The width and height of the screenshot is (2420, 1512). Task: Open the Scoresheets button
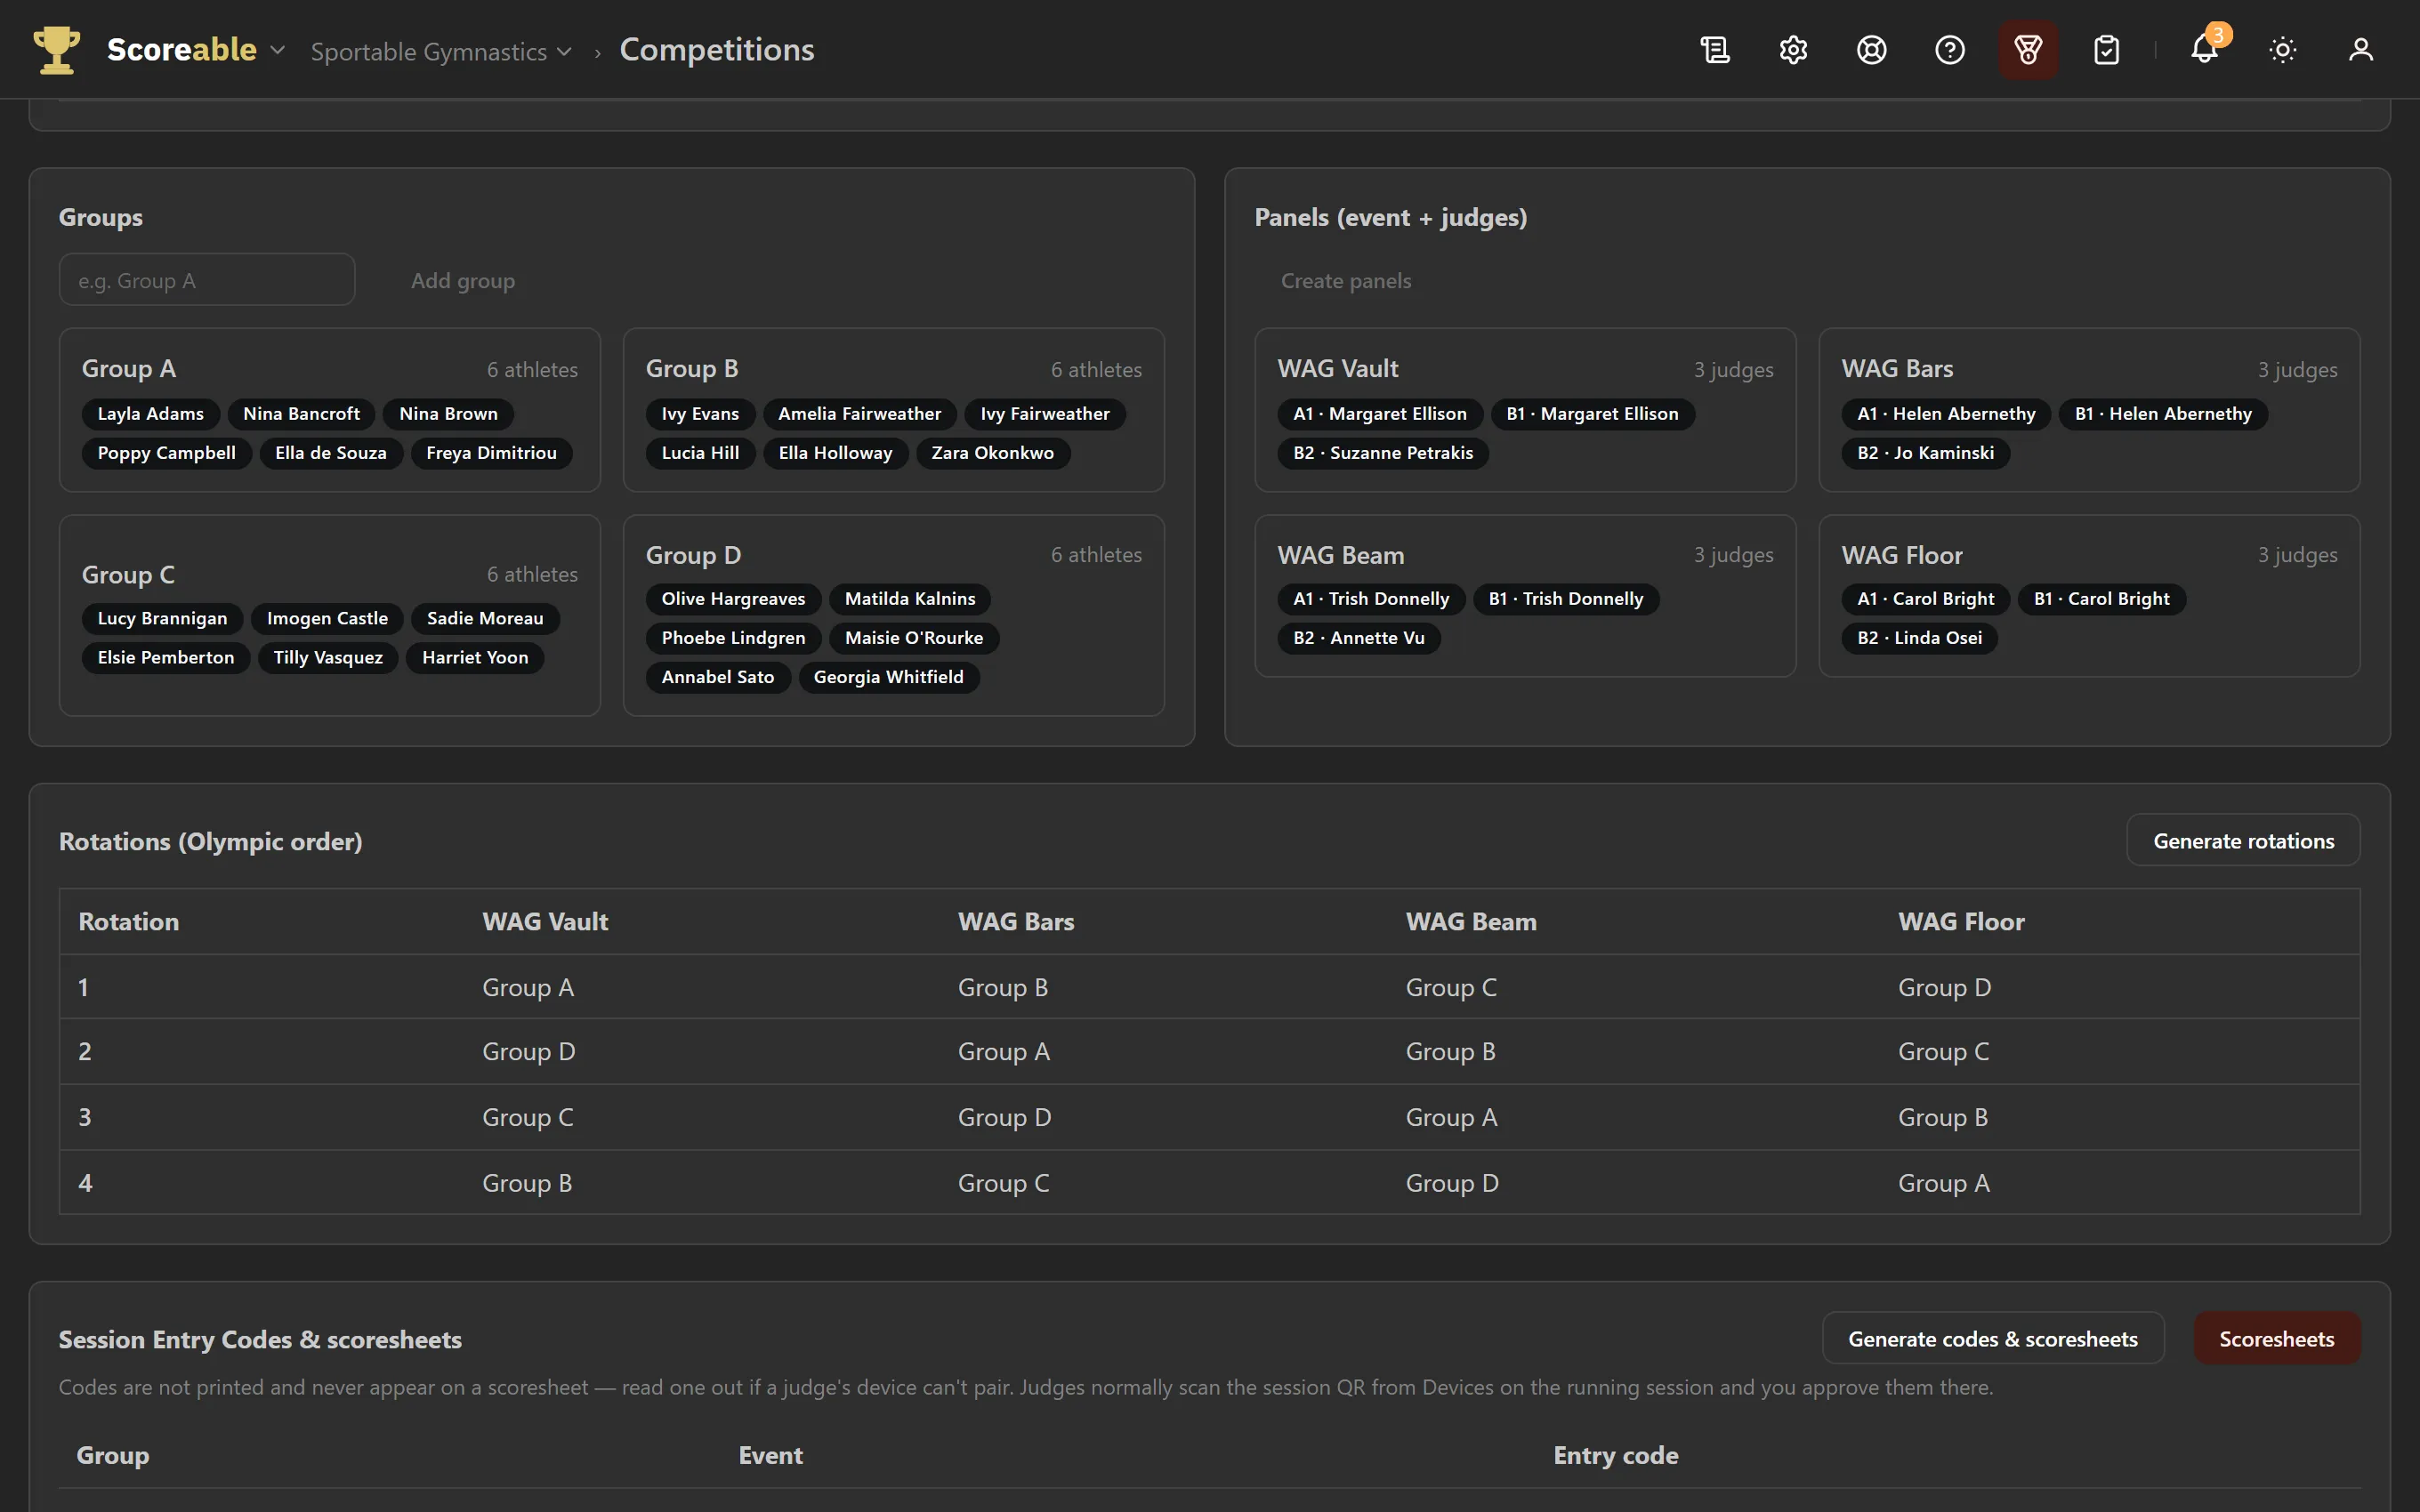[x=2276, y=1338]
